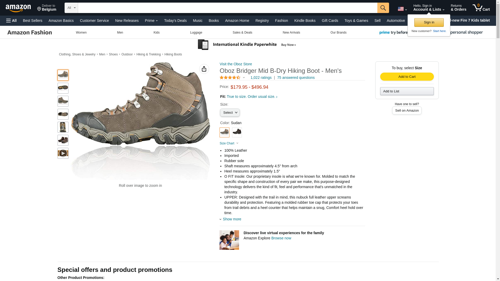Open the 1,022 ratings link
Viewport: 500px width, 281px height.
tap(261, 78)
